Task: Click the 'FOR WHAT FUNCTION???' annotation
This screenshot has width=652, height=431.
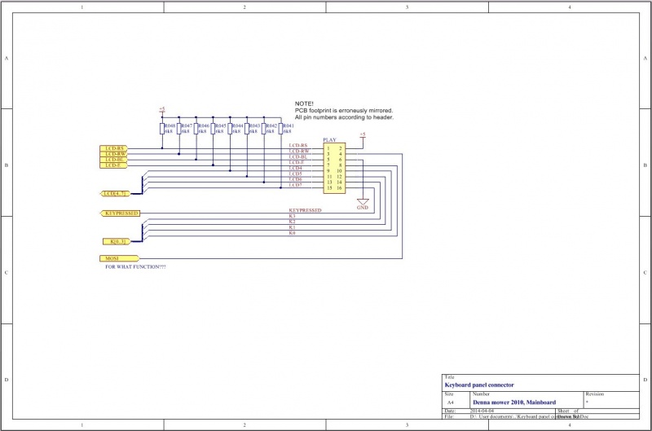Action: click(135, 267)
